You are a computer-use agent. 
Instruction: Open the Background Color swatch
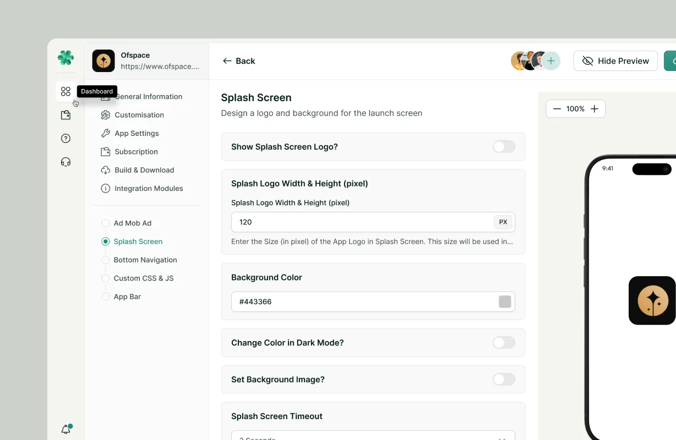(x=505, y=301)
